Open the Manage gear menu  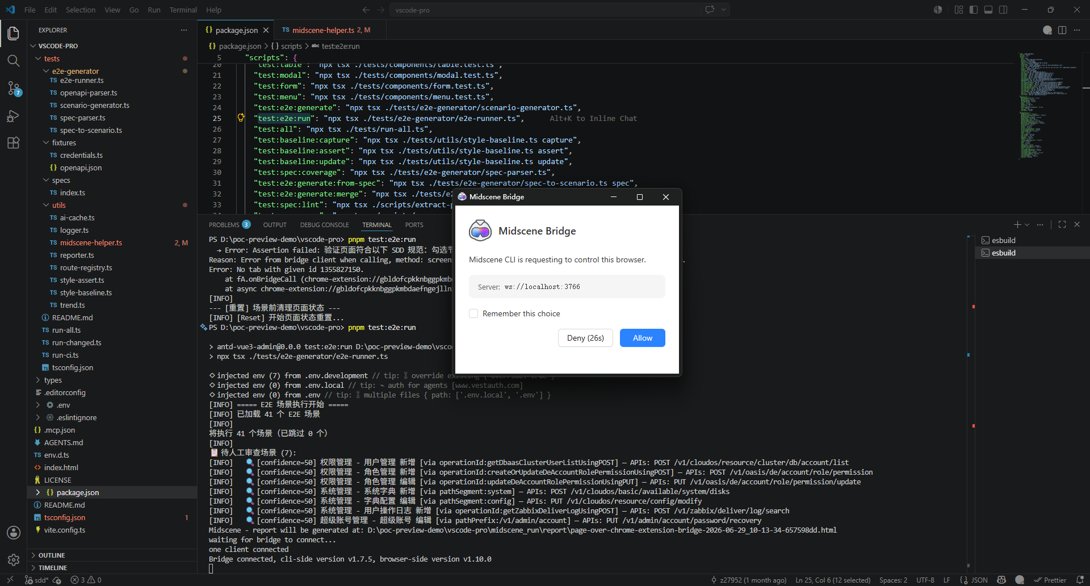(x=14, y=560)
